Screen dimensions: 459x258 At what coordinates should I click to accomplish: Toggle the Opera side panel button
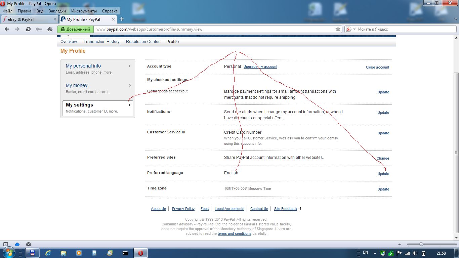[x=6, y=244]
